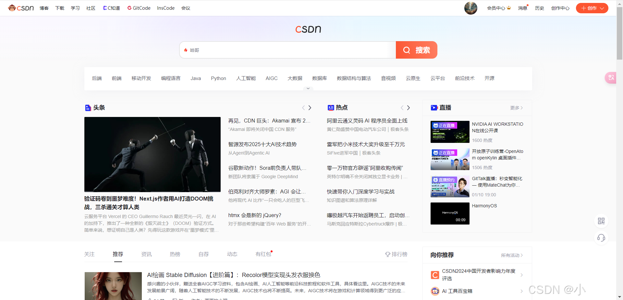Choose the 人工智能 category

coord(246,78)
